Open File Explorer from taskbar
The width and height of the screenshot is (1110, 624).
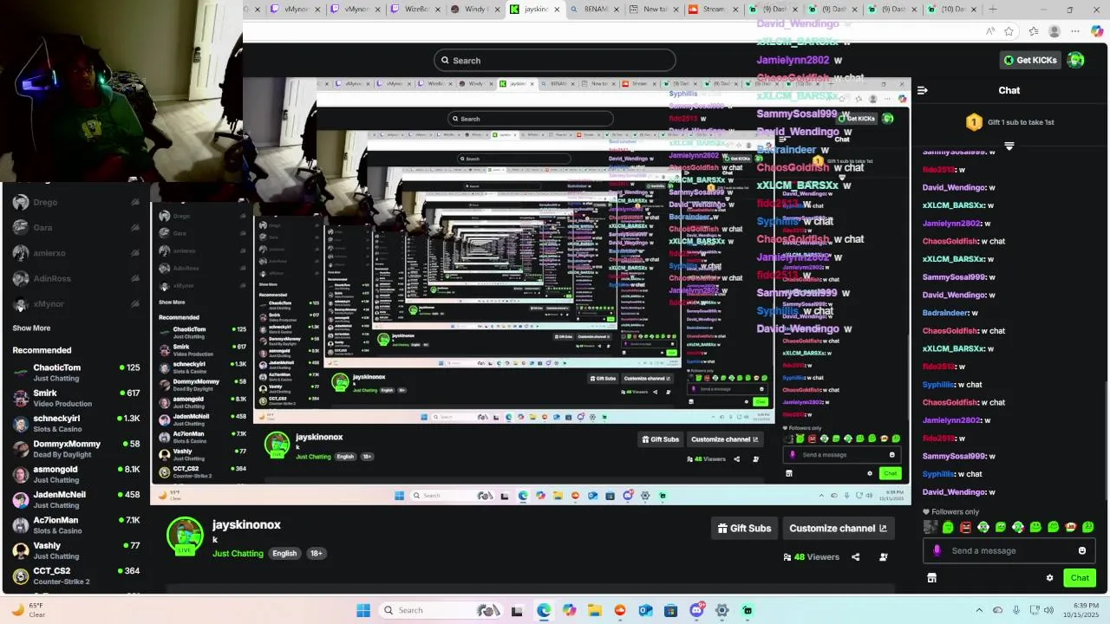(x=595, y=610)
